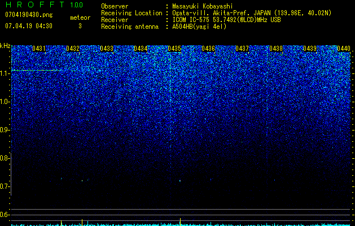
Task: Click the 0438 time marker
Action: (x=276, y=49)
